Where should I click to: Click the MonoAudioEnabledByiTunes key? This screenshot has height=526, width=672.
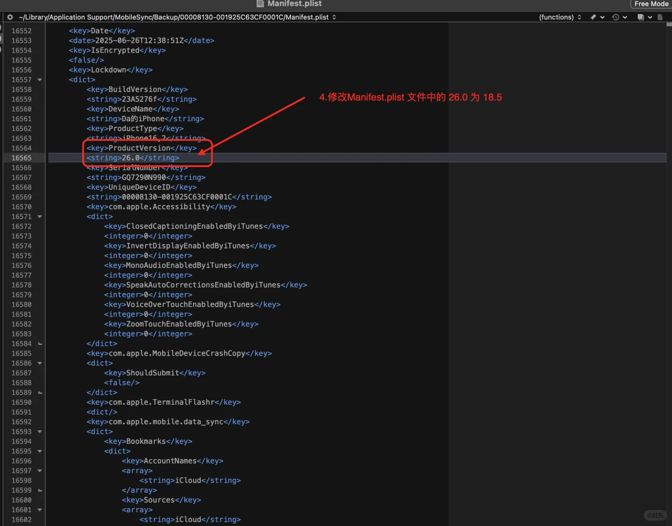click(181, 265)
